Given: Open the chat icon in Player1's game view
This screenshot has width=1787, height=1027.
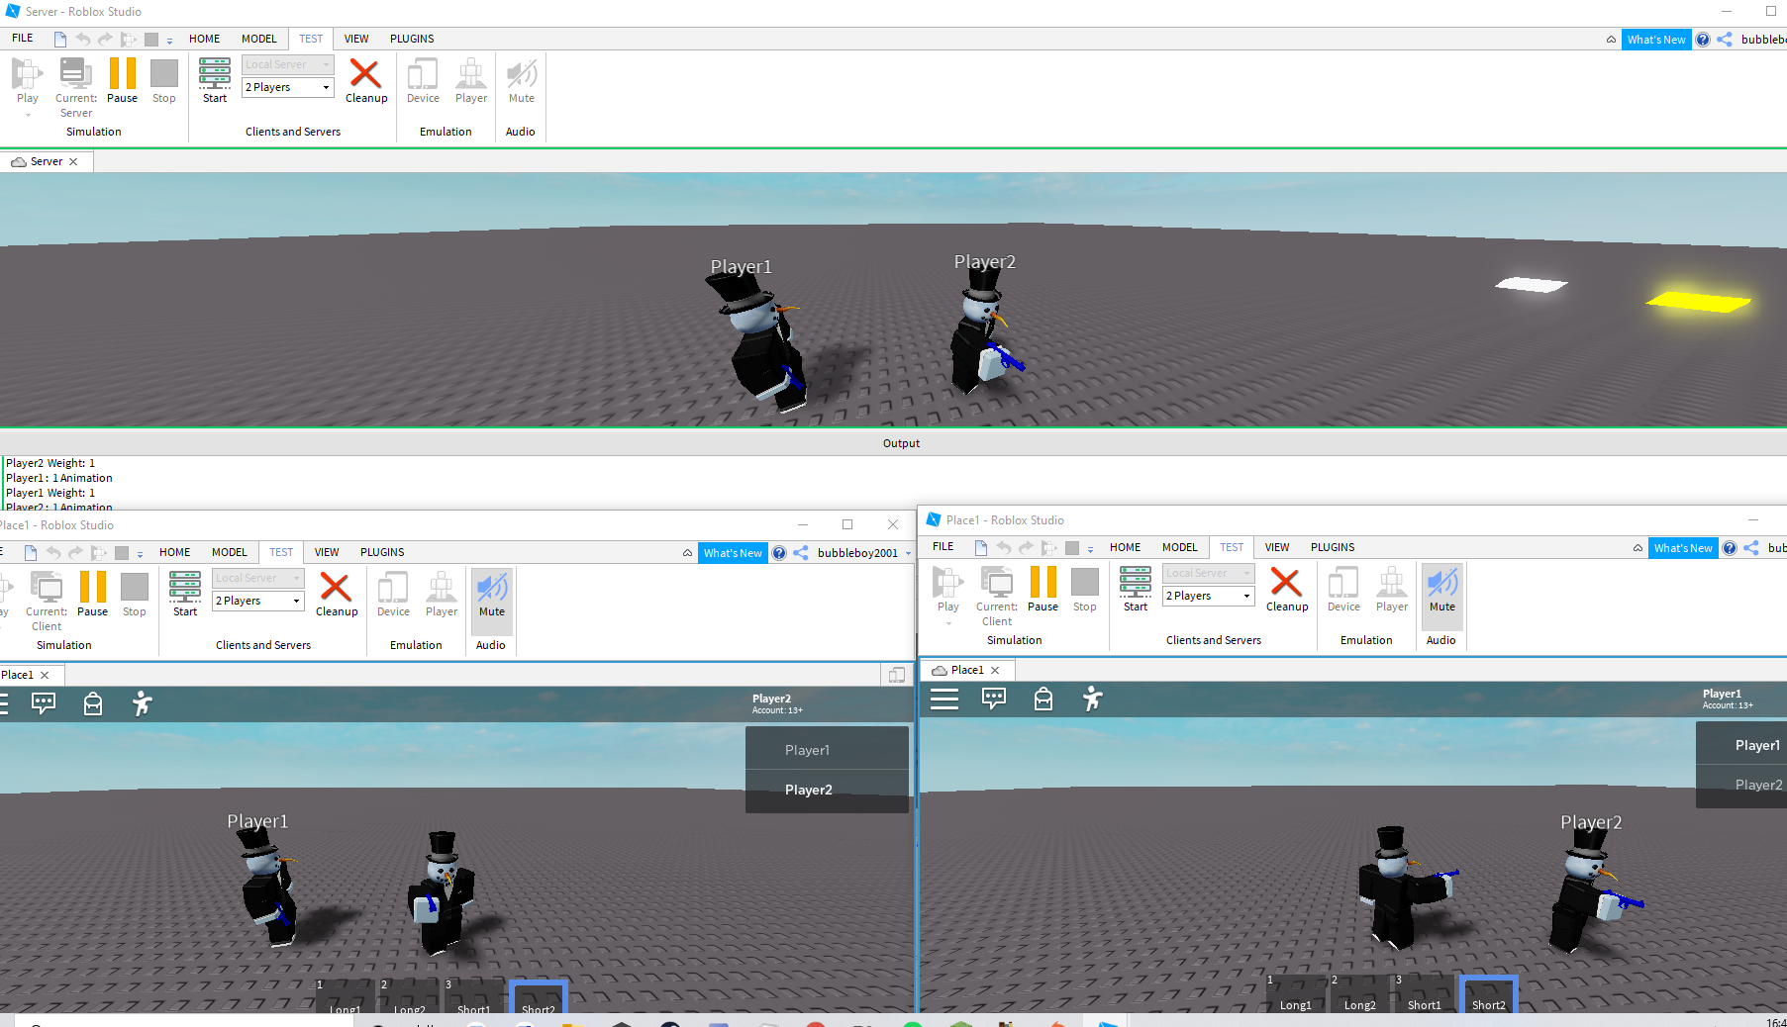Looking at the screenshot, I should click(994, 699).
